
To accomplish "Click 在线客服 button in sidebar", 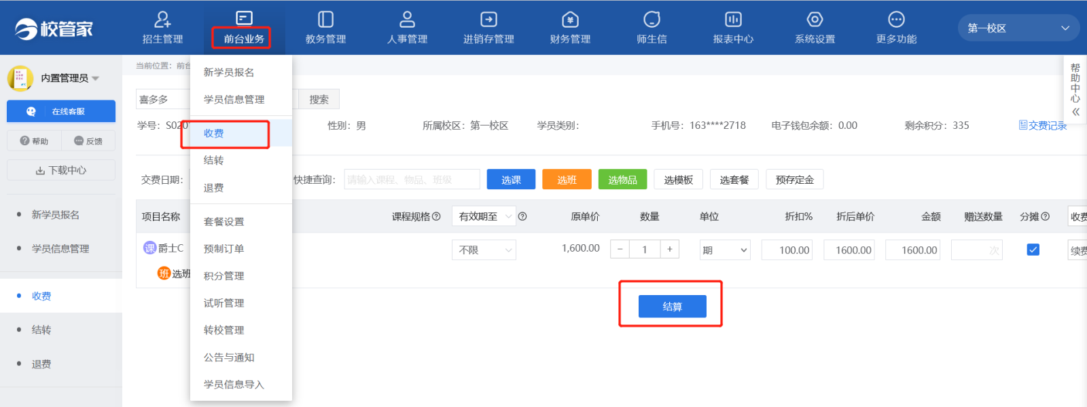I will tap(61, 111).
